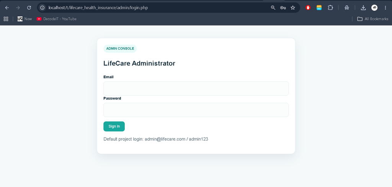Reload the current page

pos(29,8)
